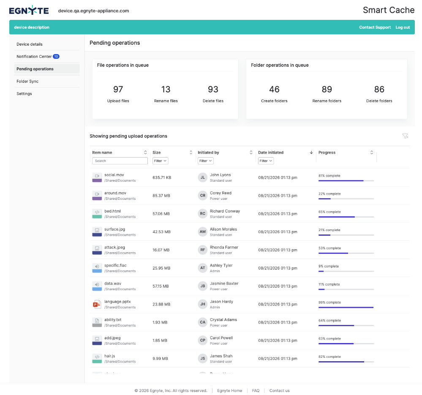
Task: Click language.pptx 99% progress bar
Action: [x=346, y=307]
